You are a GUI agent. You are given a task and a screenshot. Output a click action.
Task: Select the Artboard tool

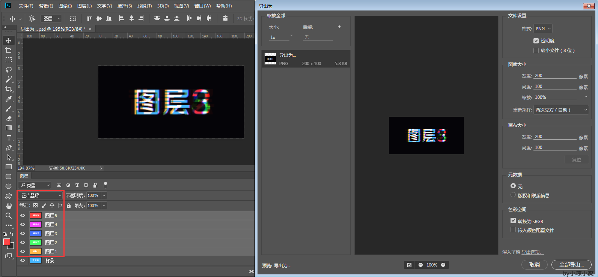9,50
